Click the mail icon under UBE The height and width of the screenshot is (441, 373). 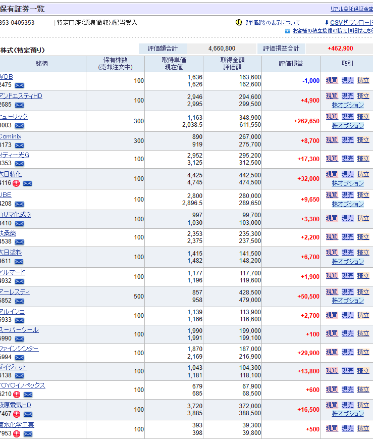(x=19, y=204)
